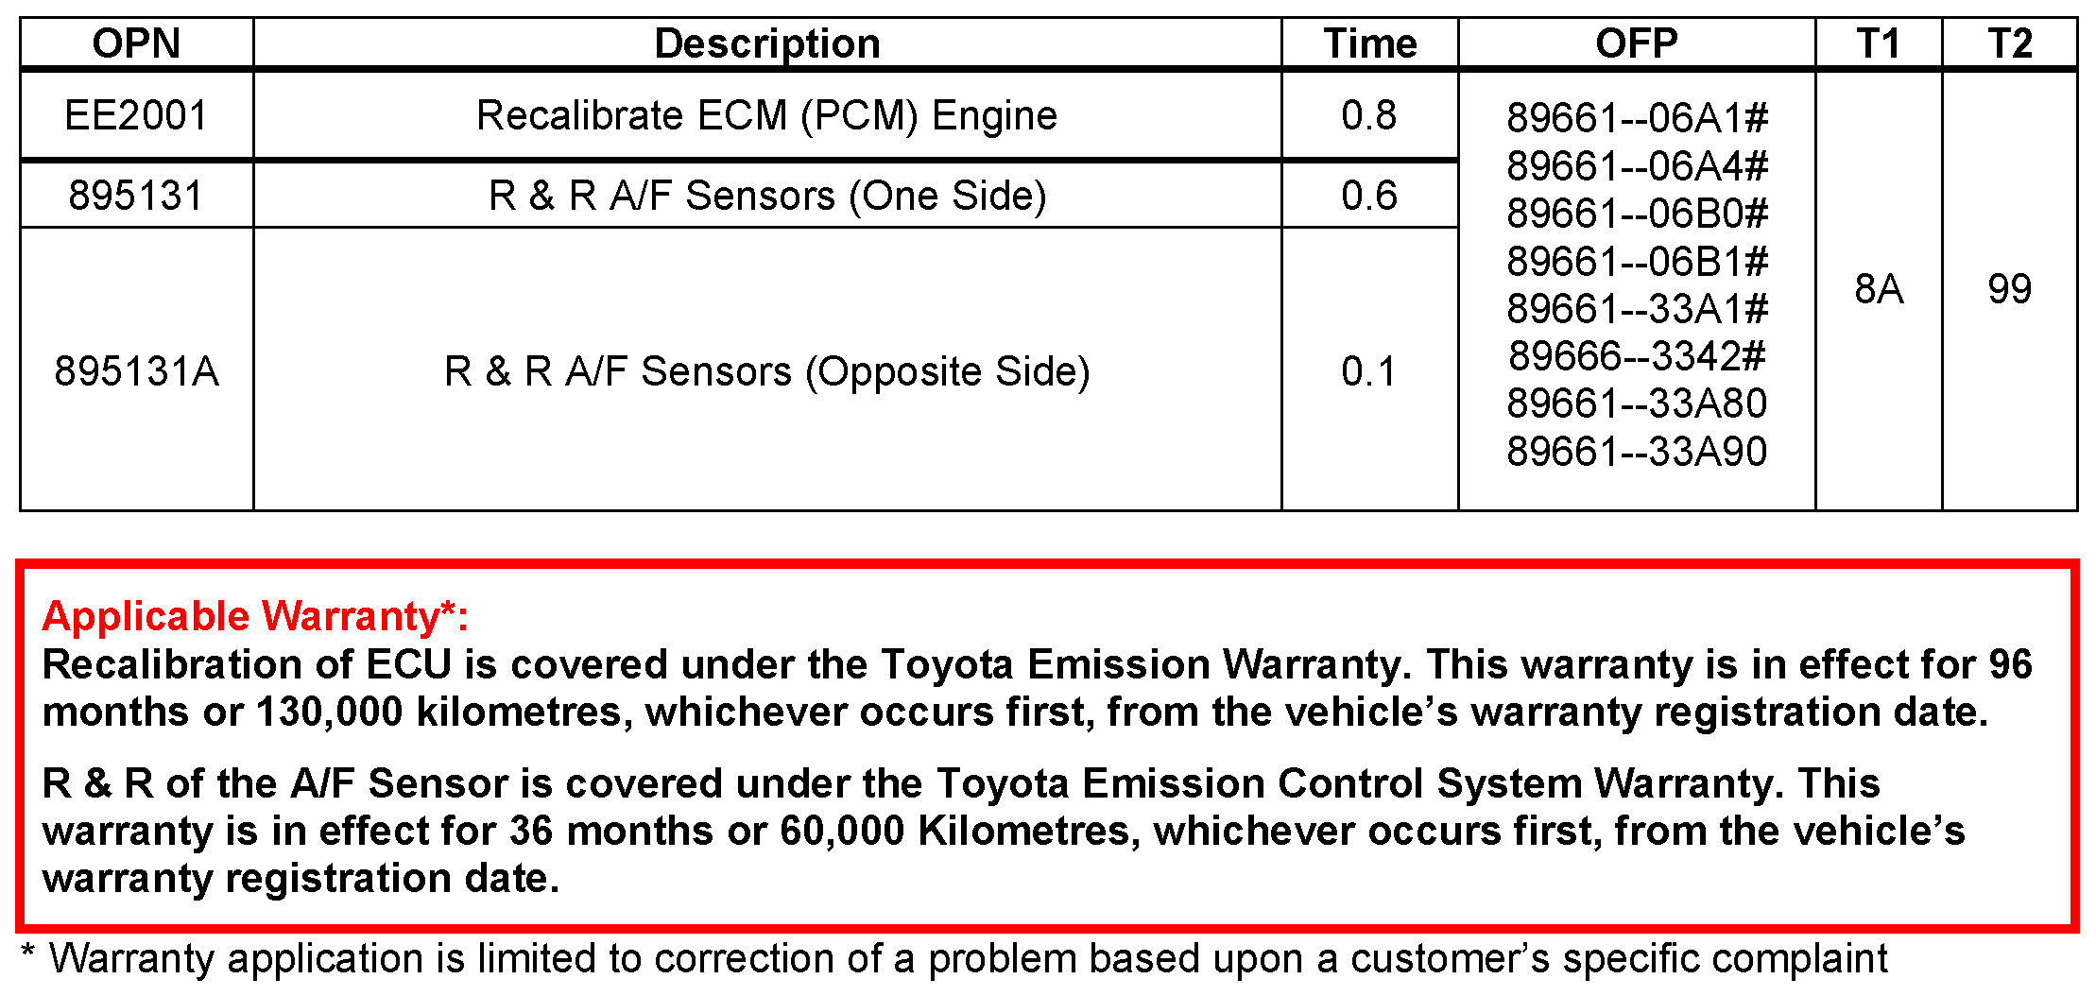The image size is (2096, 996).
Task: Click the Description column header
Action: tap(766, 43)
